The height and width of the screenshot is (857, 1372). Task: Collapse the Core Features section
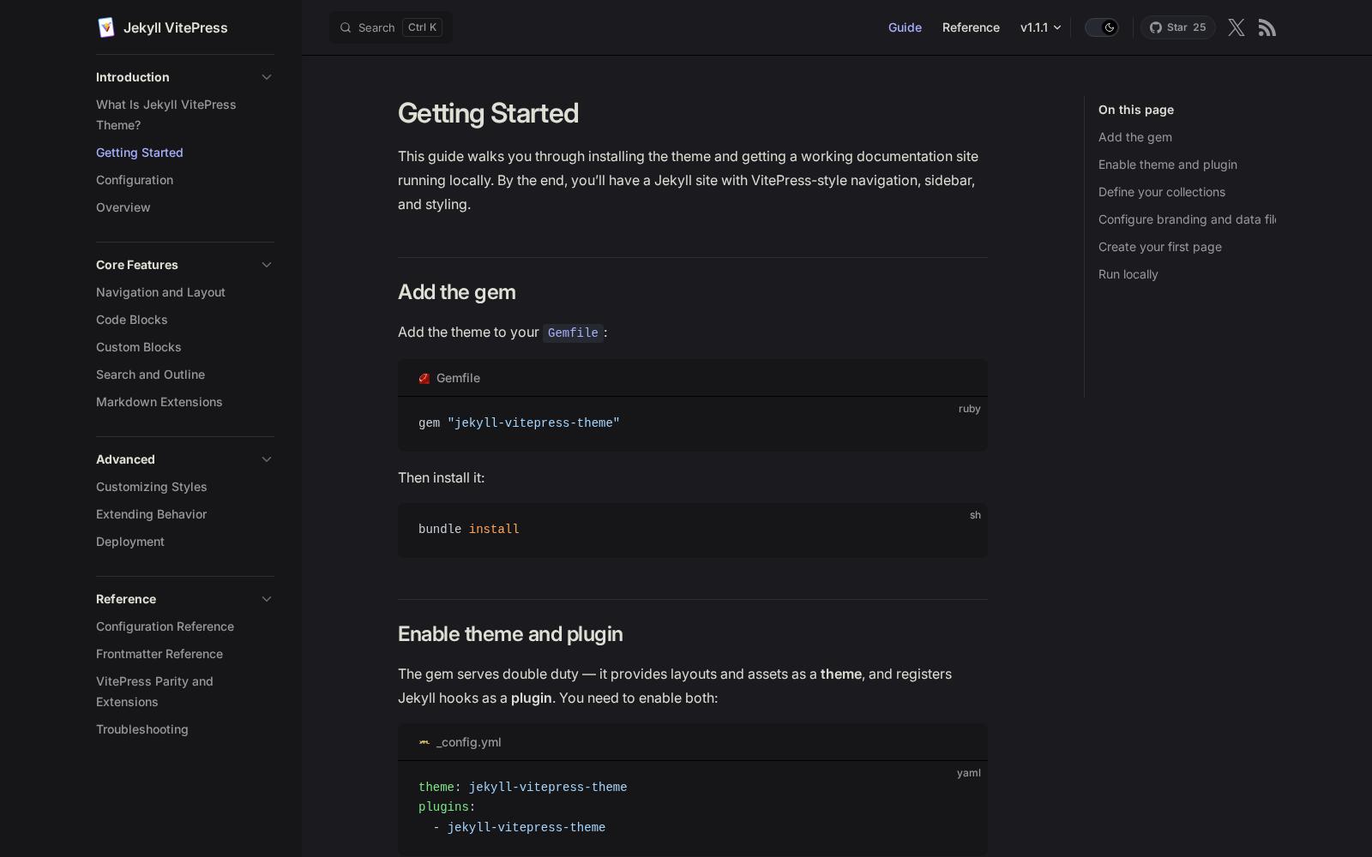coord(267,265)
